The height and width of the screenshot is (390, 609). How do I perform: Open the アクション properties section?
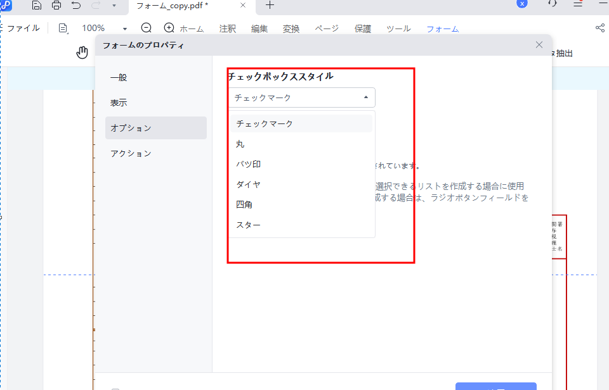coord(131,153)
